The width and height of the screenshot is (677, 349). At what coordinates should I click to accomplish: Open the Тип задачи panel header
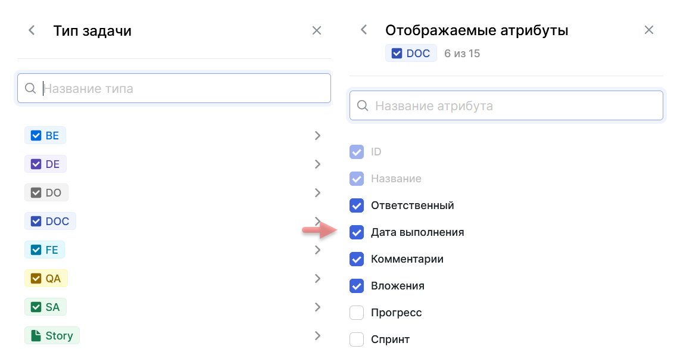(92, 30)
